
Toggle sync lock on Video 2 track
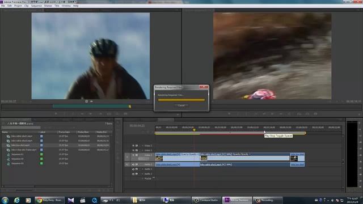[137, 150]
